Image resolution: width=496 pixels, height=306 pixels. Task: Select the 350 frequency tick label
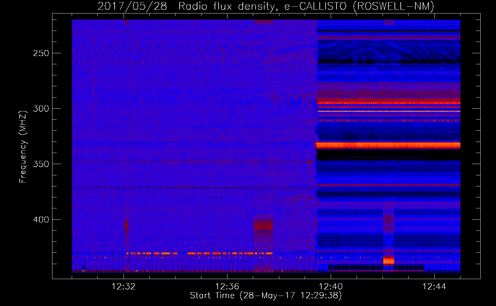pyautogui.click(x=41, y=164)
